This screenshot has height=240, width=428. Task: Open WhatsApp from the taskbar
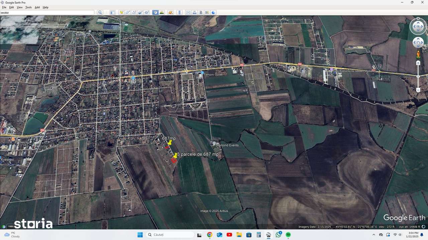tap(279, 235)
